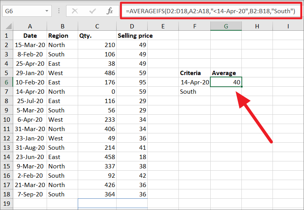Select row 19 header

7,204
